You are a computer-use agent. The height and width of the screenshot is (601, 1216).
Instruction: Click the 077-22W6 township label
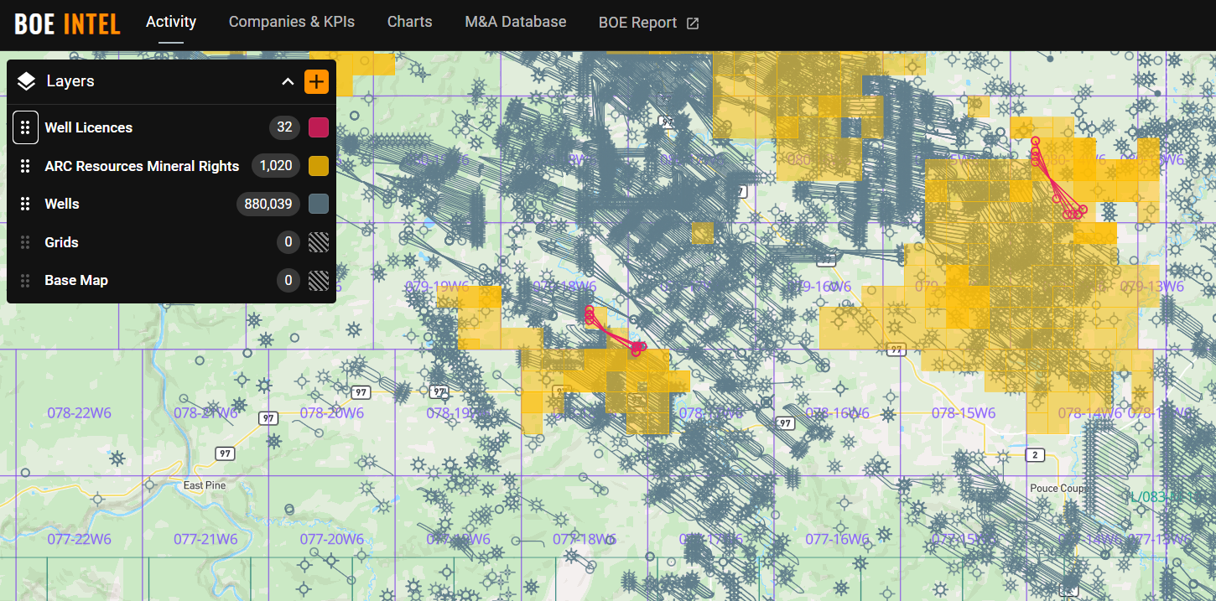click(x=80, y=539)
